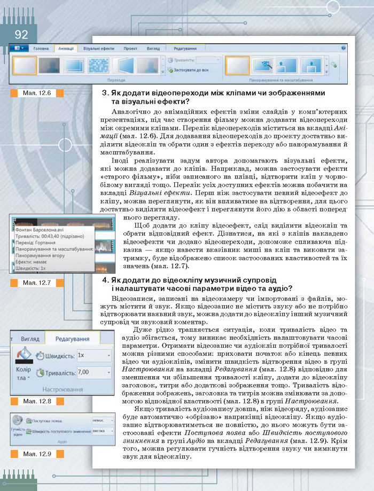This screenshot has width=374, height=491.
Task: Switch to the Вигляд tab in figure 12.8
Action: click(30, 339)
